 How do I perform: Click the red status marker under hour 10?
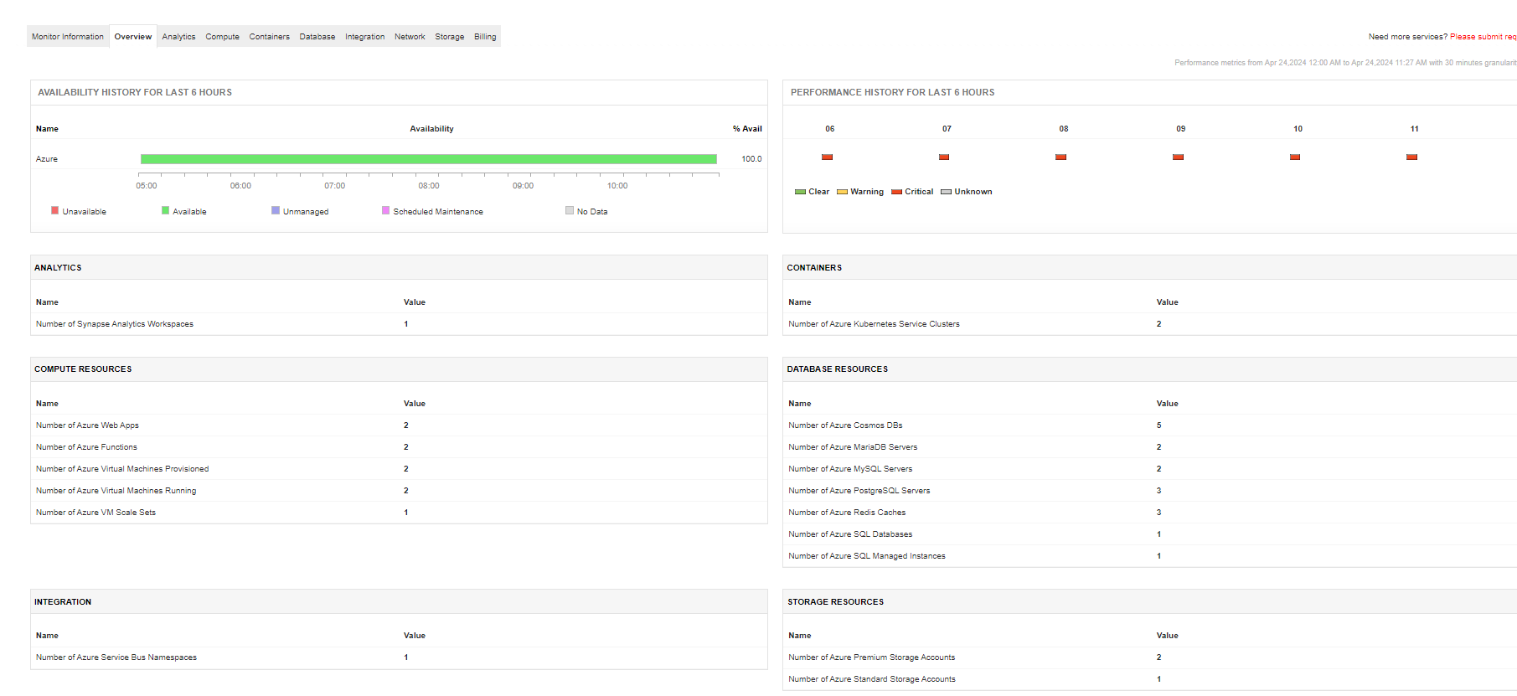[1295, 157]
